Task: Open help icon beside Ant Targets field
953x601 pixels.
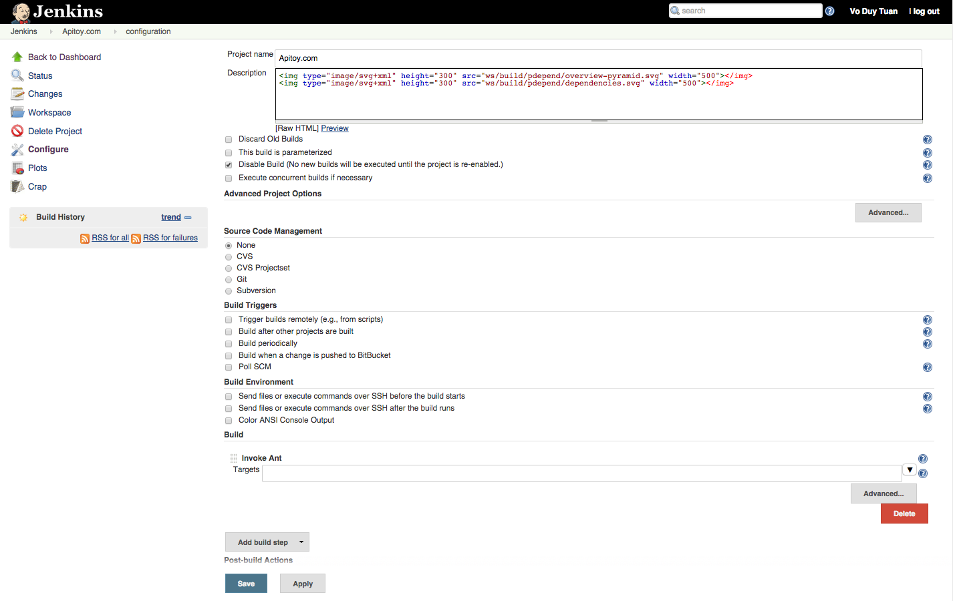Action: coord(923,473)
